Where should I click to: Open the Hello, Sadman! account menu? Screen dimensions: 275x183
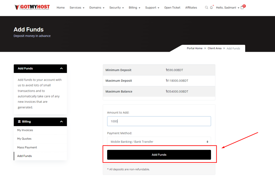point(227,8)
